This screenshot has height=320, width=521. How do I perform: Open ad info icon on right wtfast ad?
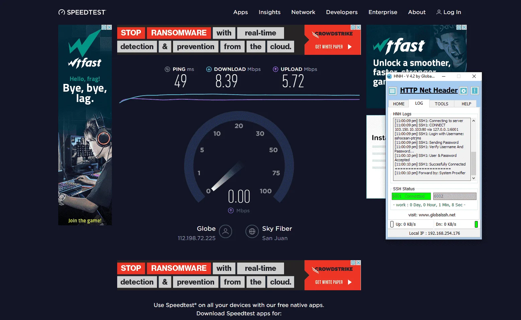pyautogui.click(x=459, y=27)
